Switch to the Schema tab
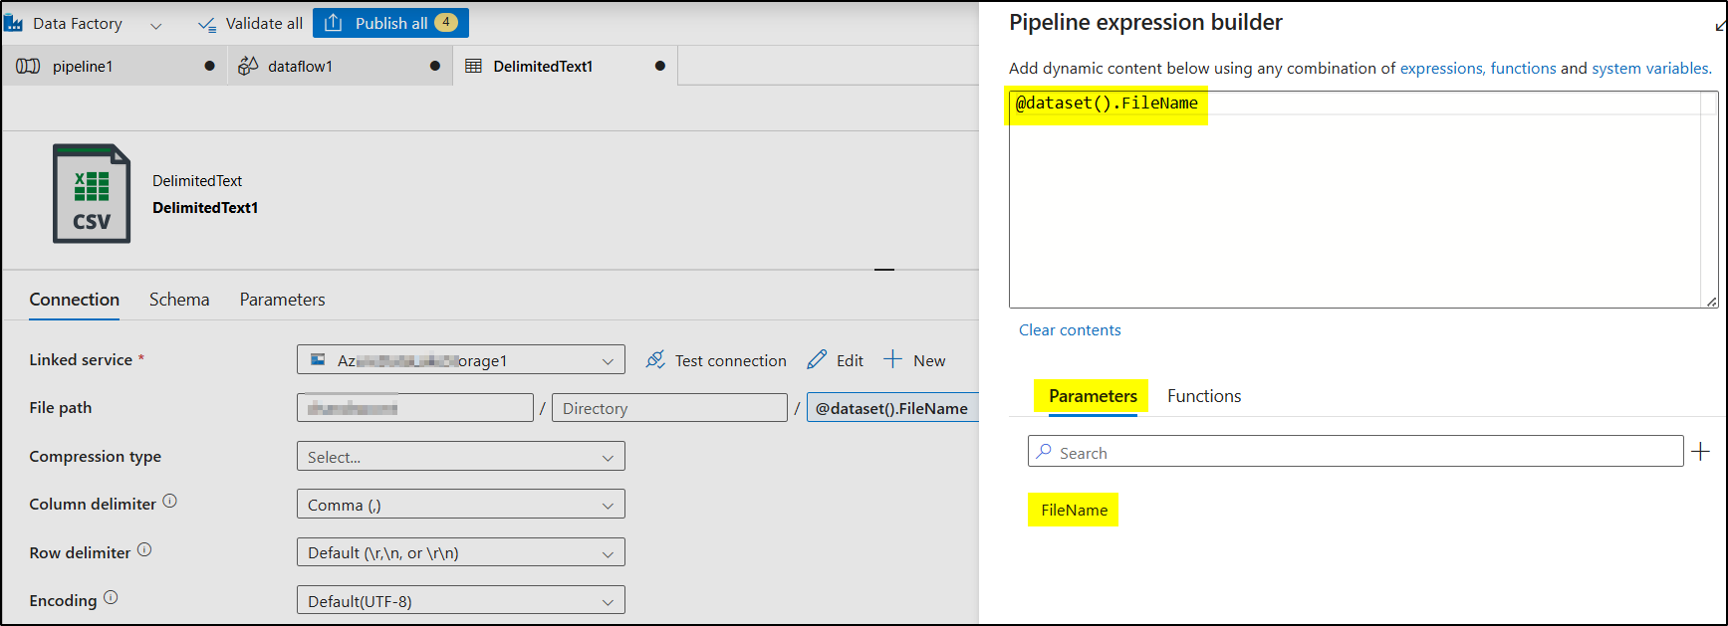The width and height of the screenshot is (1728, 626). coord(179,300)
